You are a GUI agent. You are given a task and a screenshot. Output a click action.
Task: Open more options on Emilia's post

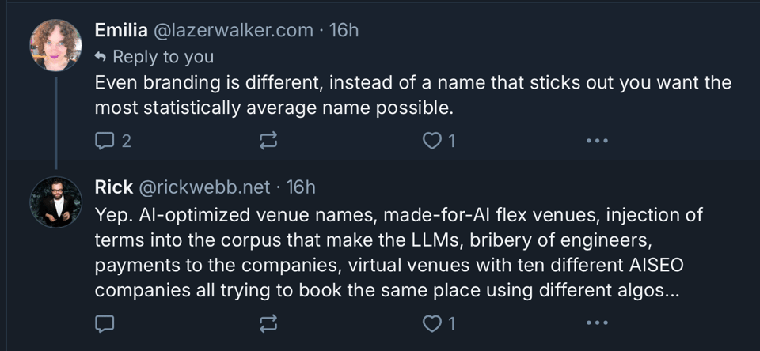click(x=597, y=142)
